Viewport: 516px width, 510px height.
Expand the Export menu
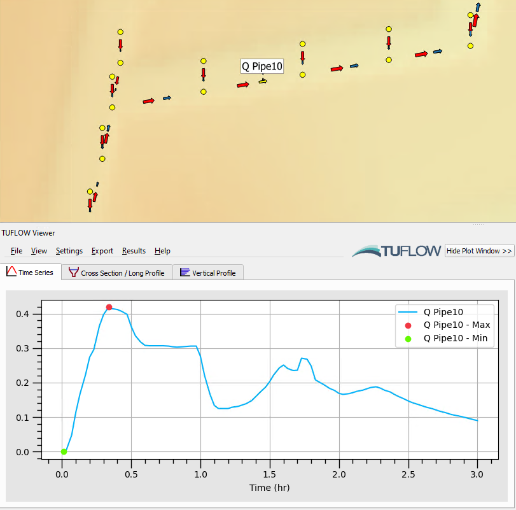(x=102, y=251)
